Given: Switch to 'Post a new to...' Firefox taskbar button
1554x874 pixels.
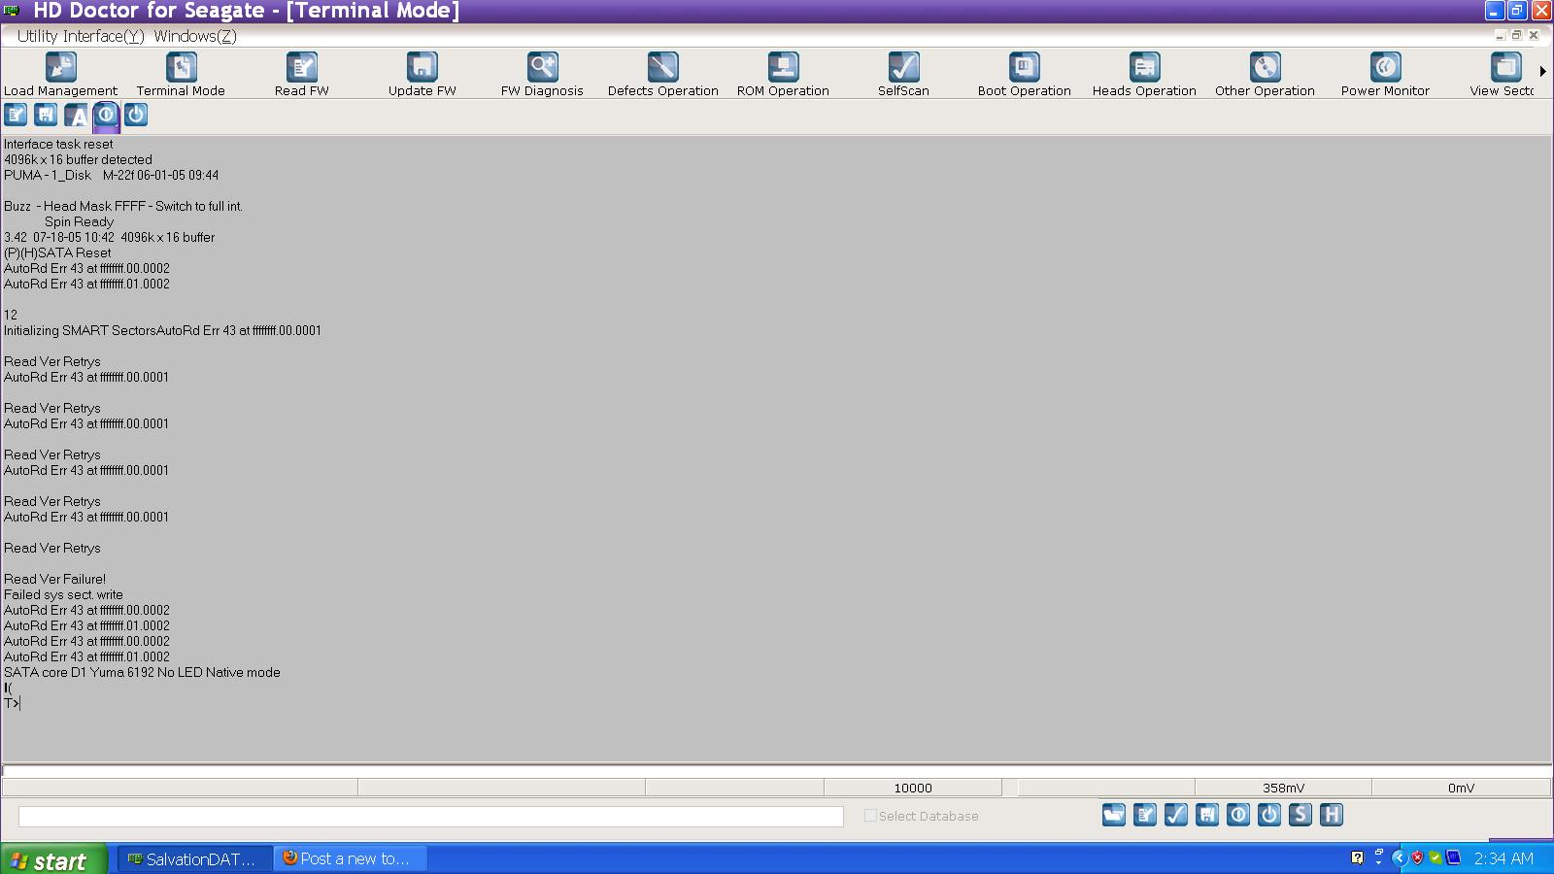Looking at the screenshot, I should [350, 859].
